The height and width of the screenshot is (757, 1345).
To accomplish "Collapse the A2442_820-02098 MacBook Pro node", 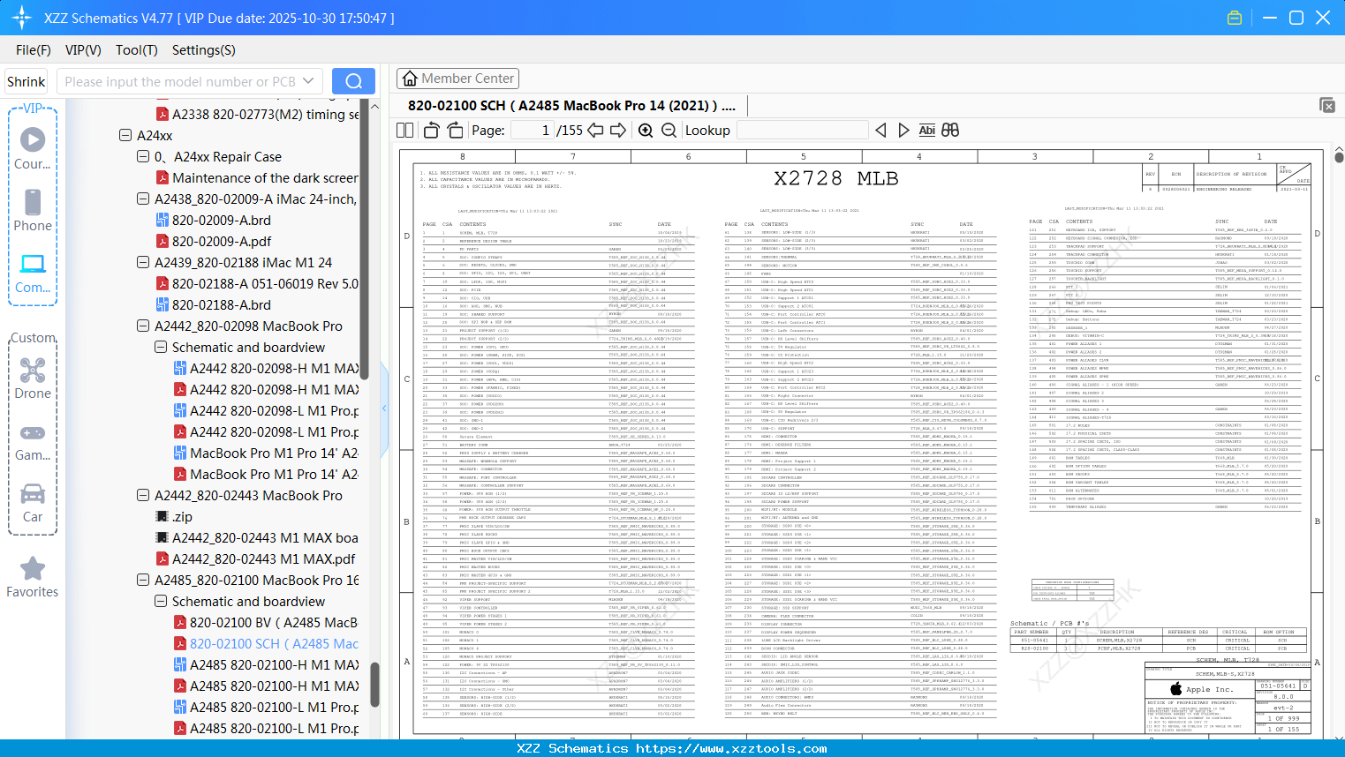I will 143,326.
